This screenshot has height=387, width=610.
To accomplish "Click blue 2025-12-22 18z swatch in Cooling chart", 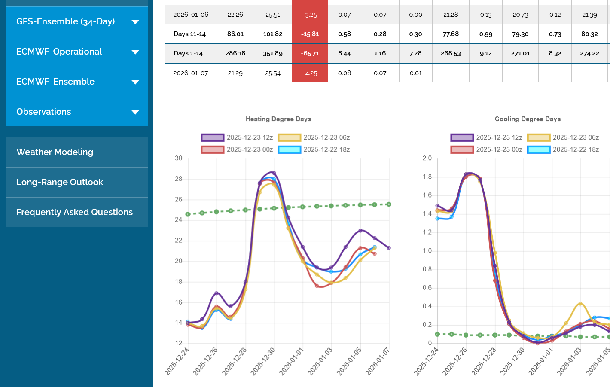I will (x=539, y=149).
